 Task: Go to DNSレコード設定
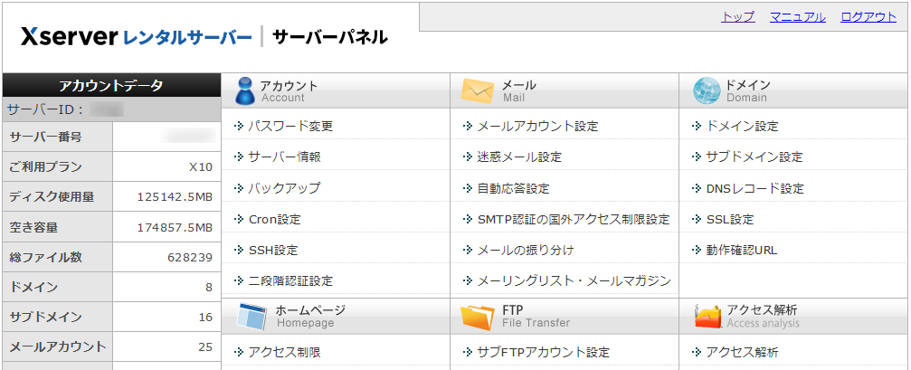point(754,188)
